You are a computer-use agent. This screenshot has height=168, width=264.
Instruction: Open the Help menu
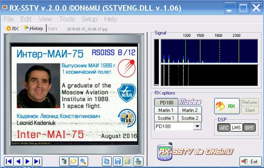111,19
